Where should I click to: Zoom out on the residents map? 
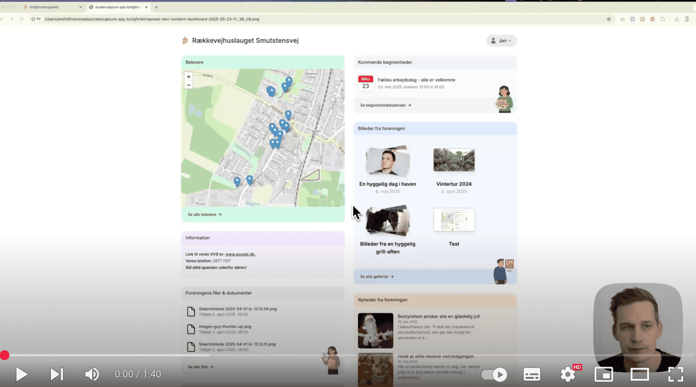189,85
